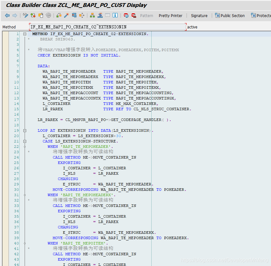Image resolution: width=271 pixels, height=266 pixels.
Task: Go to Protected Section
Action: [x=261, y=15]
